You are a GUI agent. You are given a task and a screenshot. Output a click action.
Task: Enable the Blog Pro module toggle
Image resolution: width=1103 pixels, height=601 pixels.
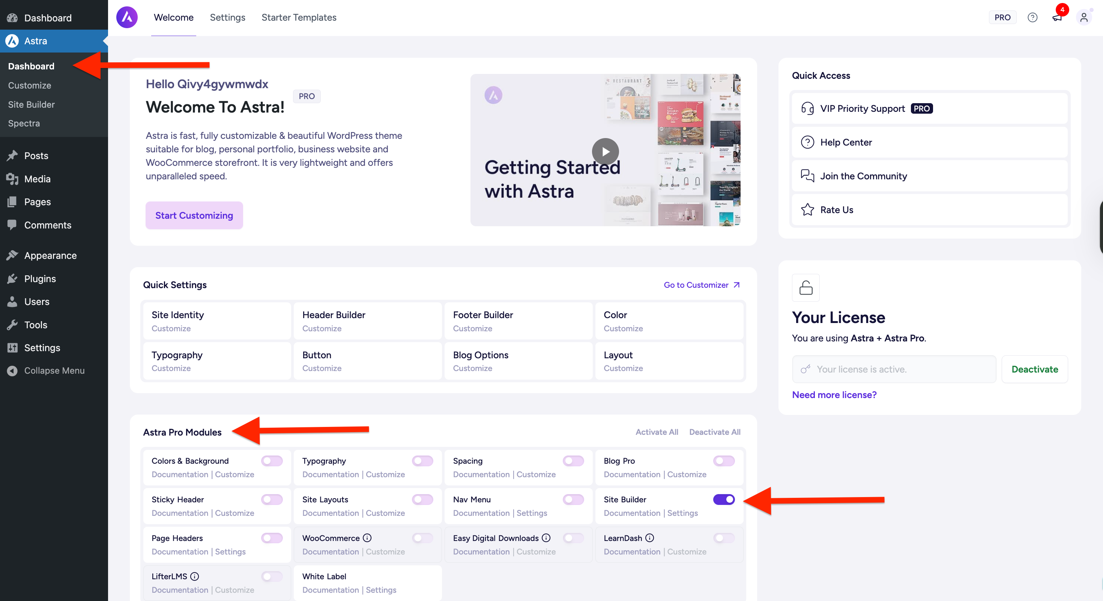pyautogui.click(x=724, y=461)
